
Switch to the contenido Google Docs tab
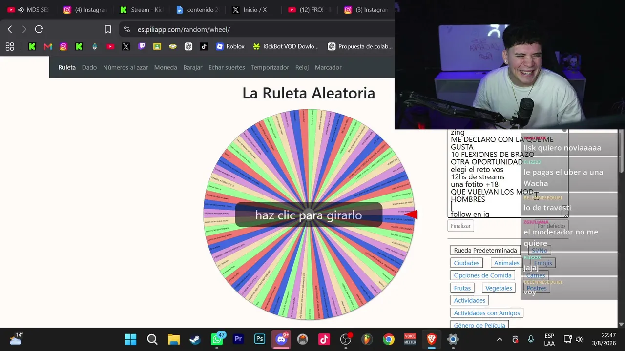click(197, 10)
